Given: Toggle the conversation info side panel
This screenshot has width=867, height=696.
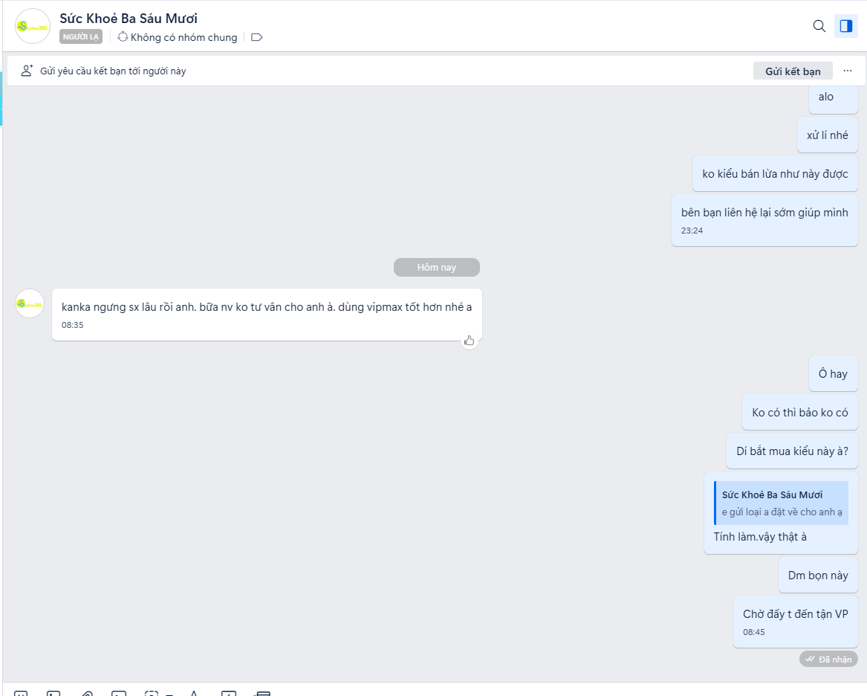Looking at the screenshot, I should pyautogui.click(x=846, y=26).
